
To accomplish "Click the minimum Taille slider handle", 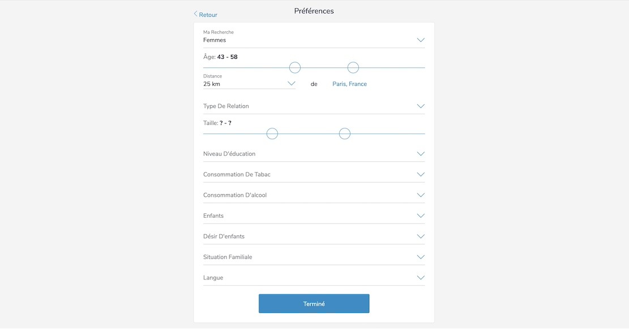I will 272,134.
